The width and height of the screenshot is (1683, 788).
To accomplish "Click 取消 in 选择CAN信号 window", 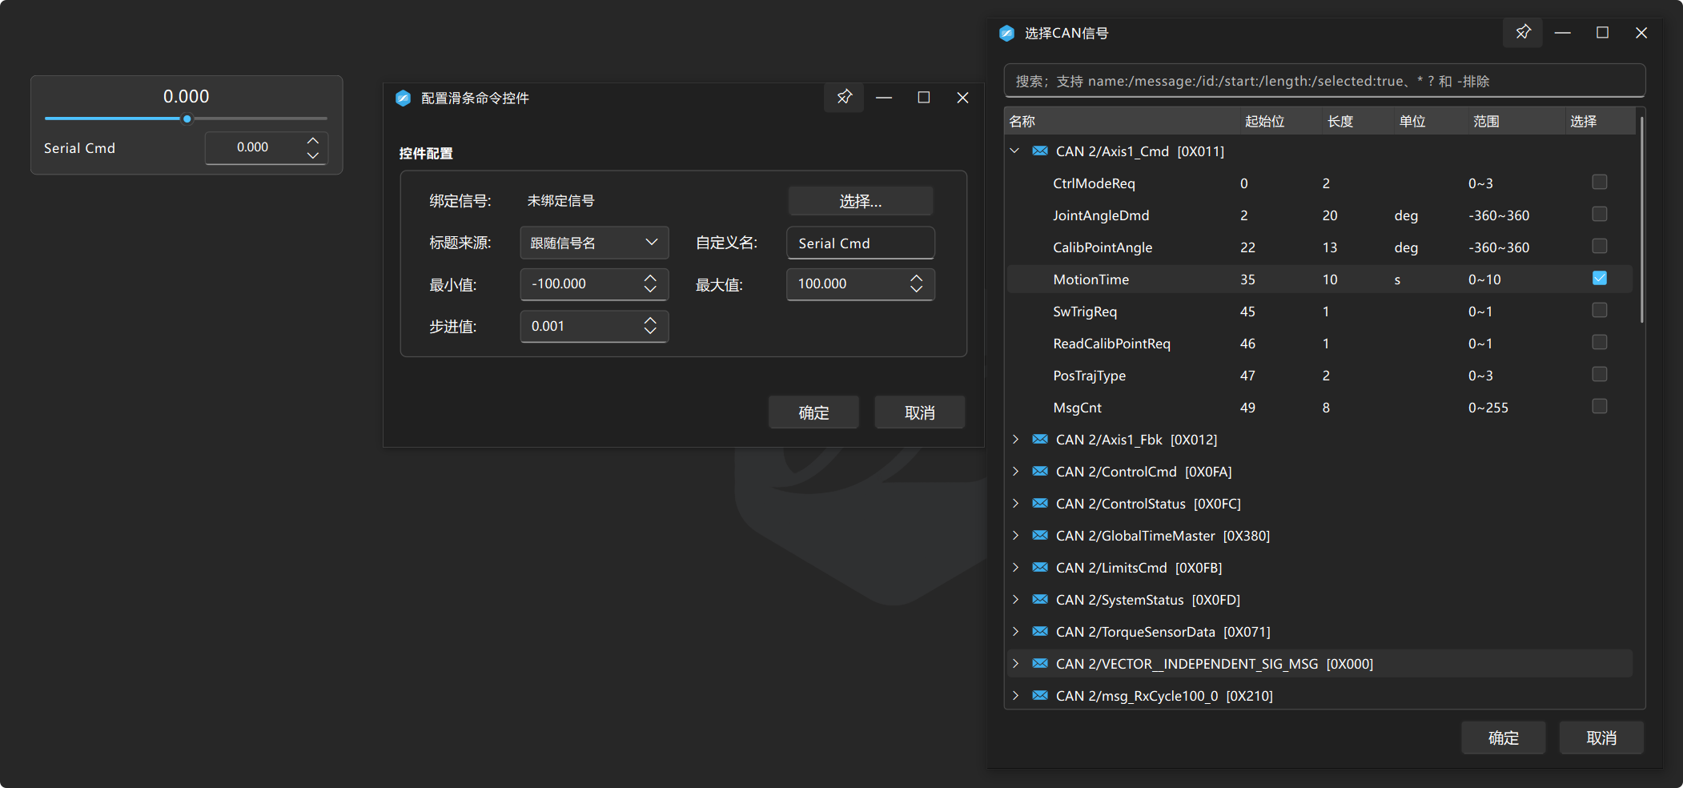I will pyautogui.click(x=1601, y=738).
